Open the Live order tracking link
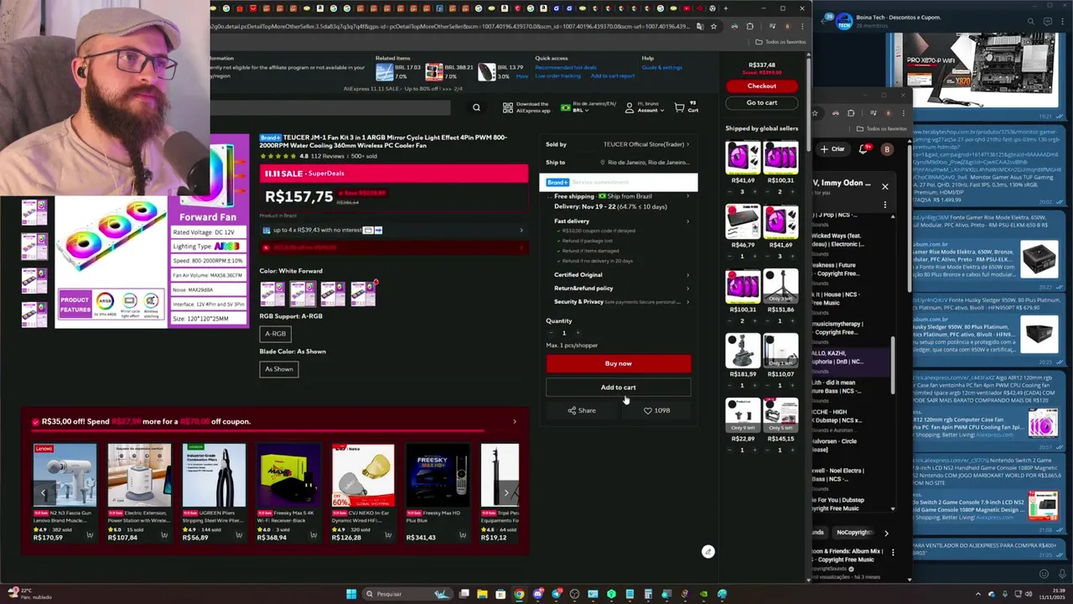This screenshot has height=604, width=1073. coord(557,75)
